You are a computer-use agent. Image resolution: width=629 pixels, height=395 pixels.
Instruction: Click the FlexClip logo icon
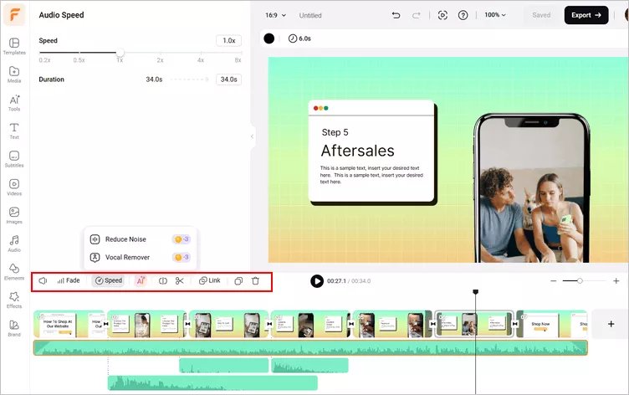[14, 15]
